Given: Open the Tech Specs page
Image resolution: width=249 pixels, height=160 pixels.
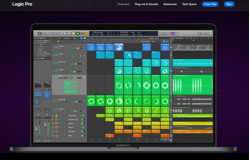Looking at the screenshot, I should [189, 4].
